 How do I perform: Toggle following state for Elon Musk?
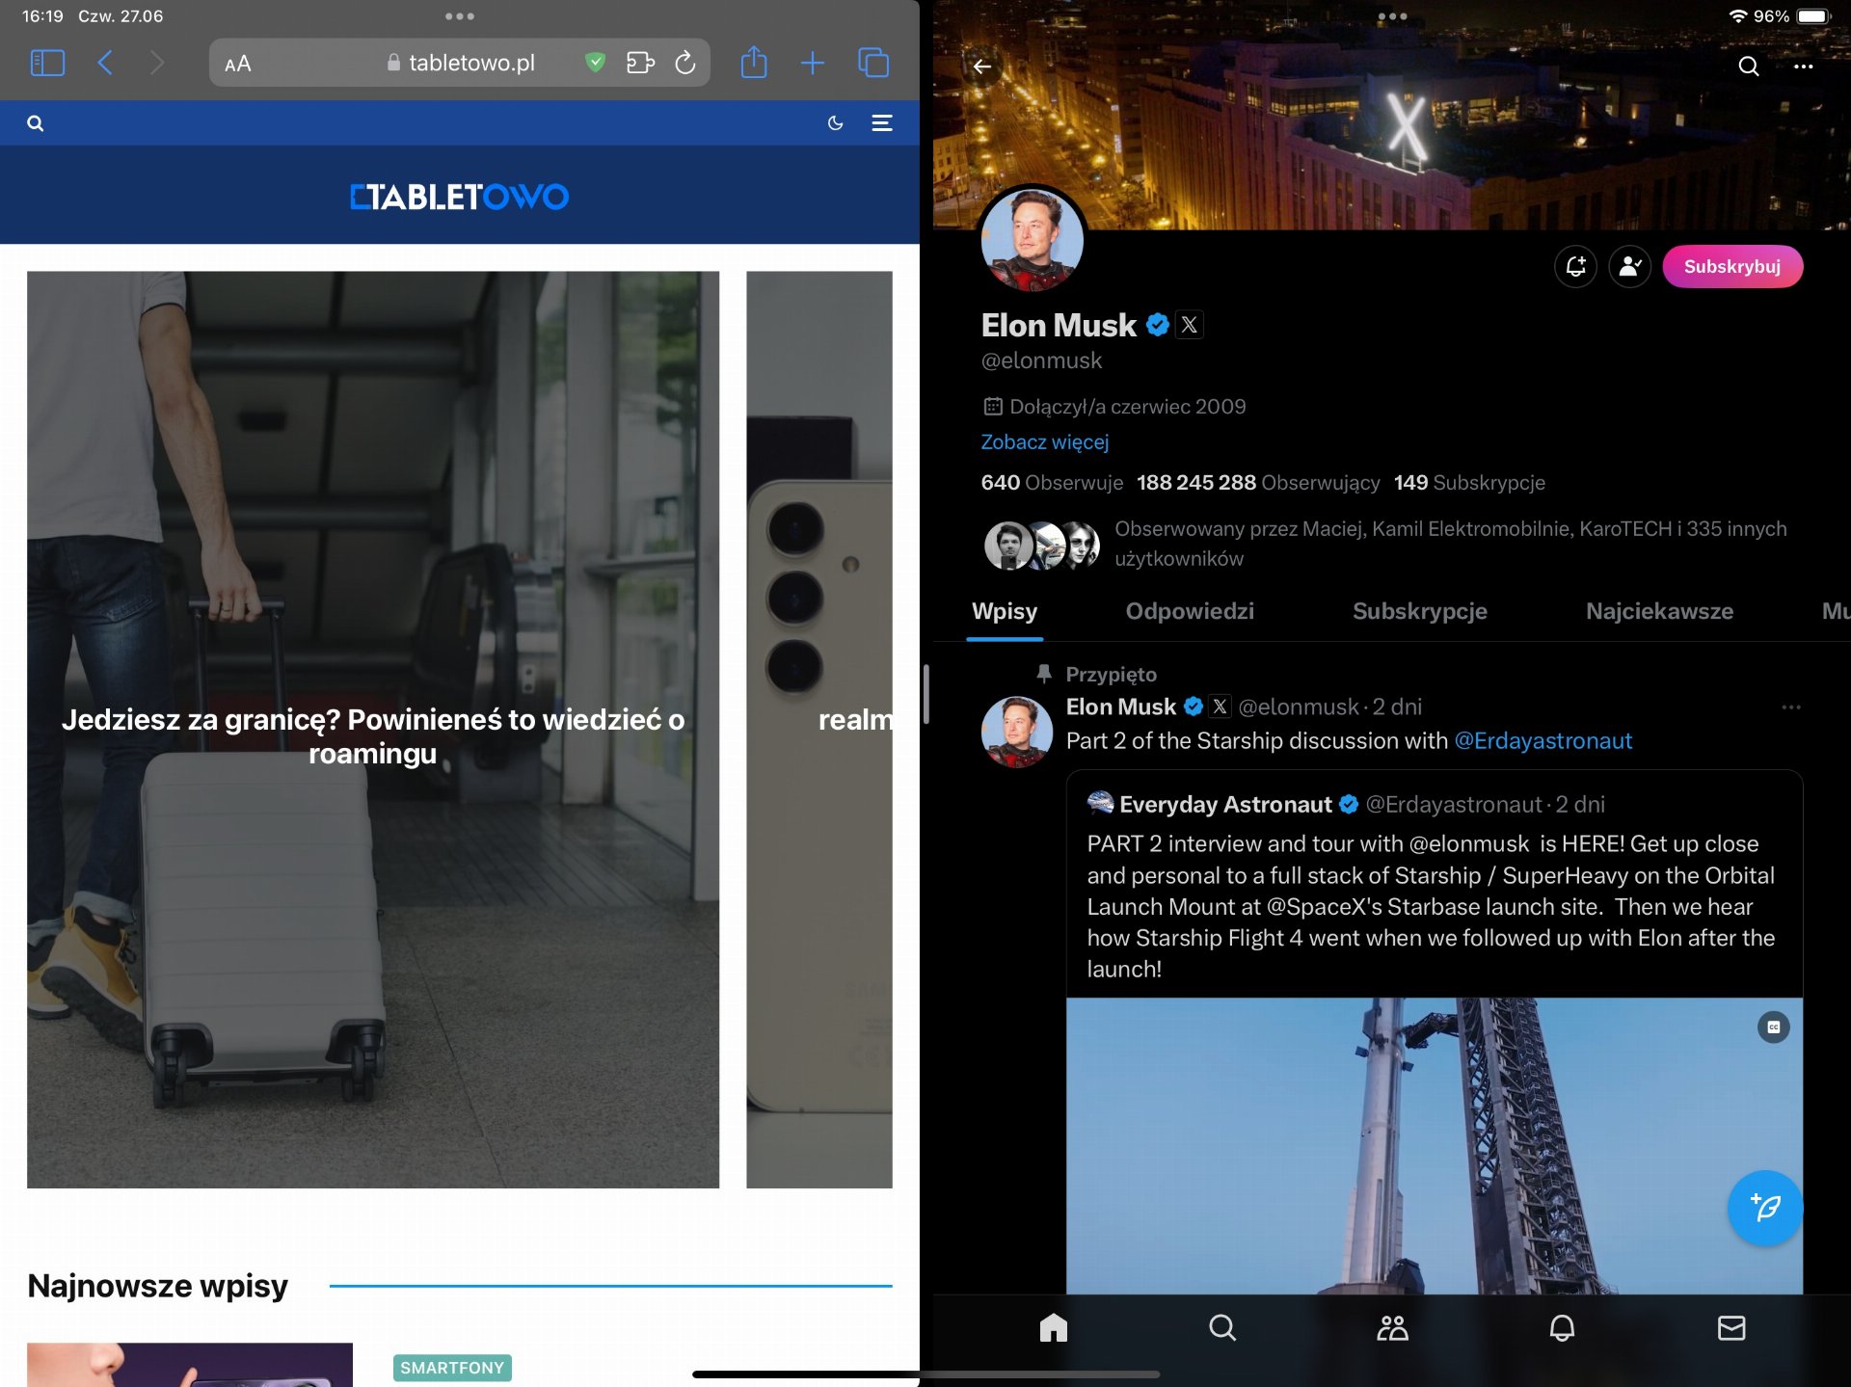[1629, 266]
